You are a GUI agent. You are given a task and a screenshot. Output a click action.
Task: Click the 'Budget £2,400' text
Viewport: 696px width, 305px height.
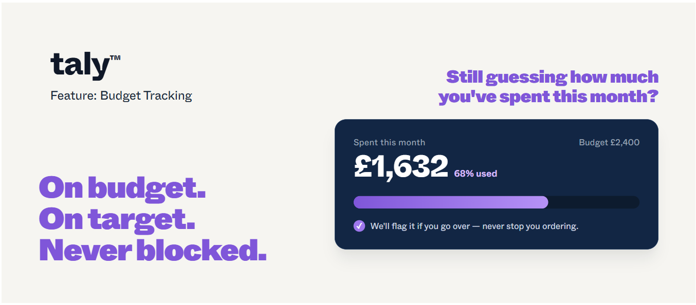click(609, 142)
